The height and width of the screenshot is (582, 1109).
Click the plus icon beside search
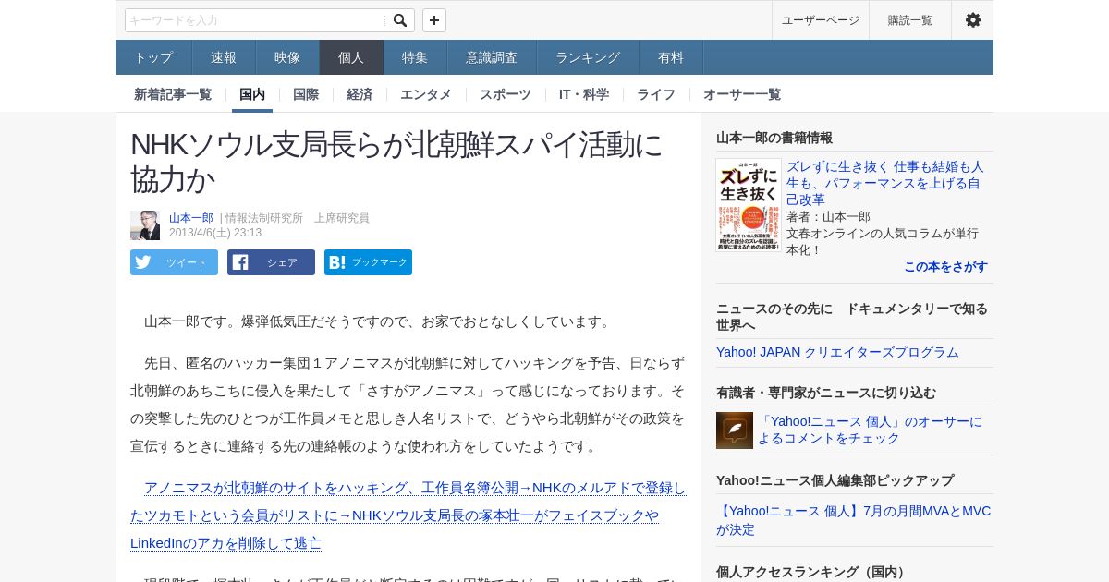[434, 20]
